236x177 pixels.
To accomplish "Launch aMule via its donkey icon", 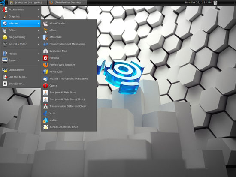I will pos(45,30).
